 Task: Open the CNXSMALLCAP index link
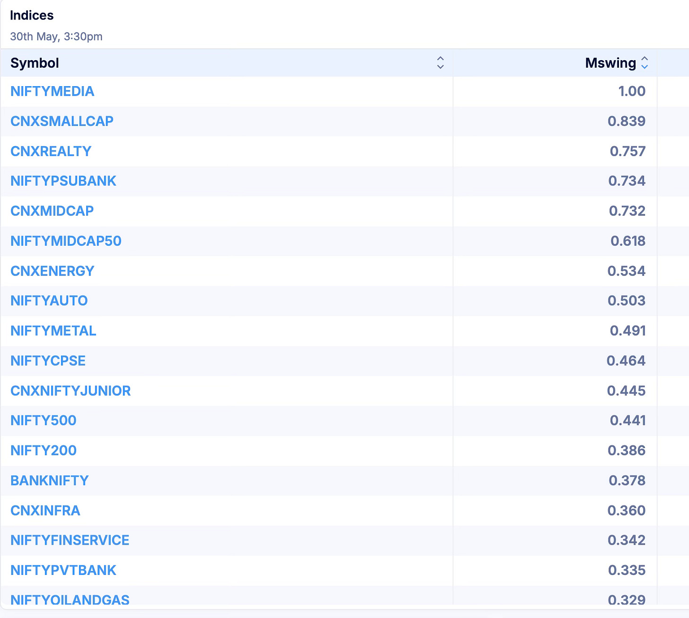pos(62,121)
